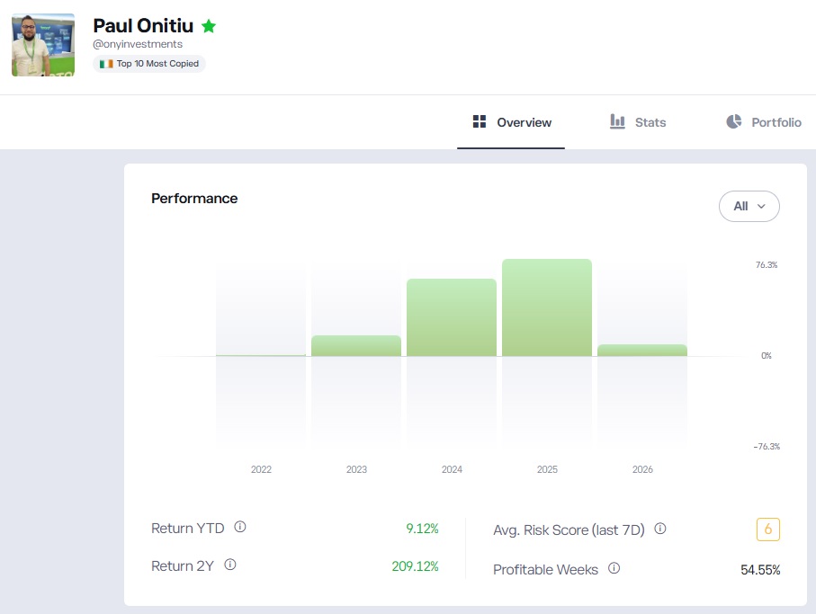Select the Overview grid icon
Screen dimensions: 816x614
tap(478, 120)
